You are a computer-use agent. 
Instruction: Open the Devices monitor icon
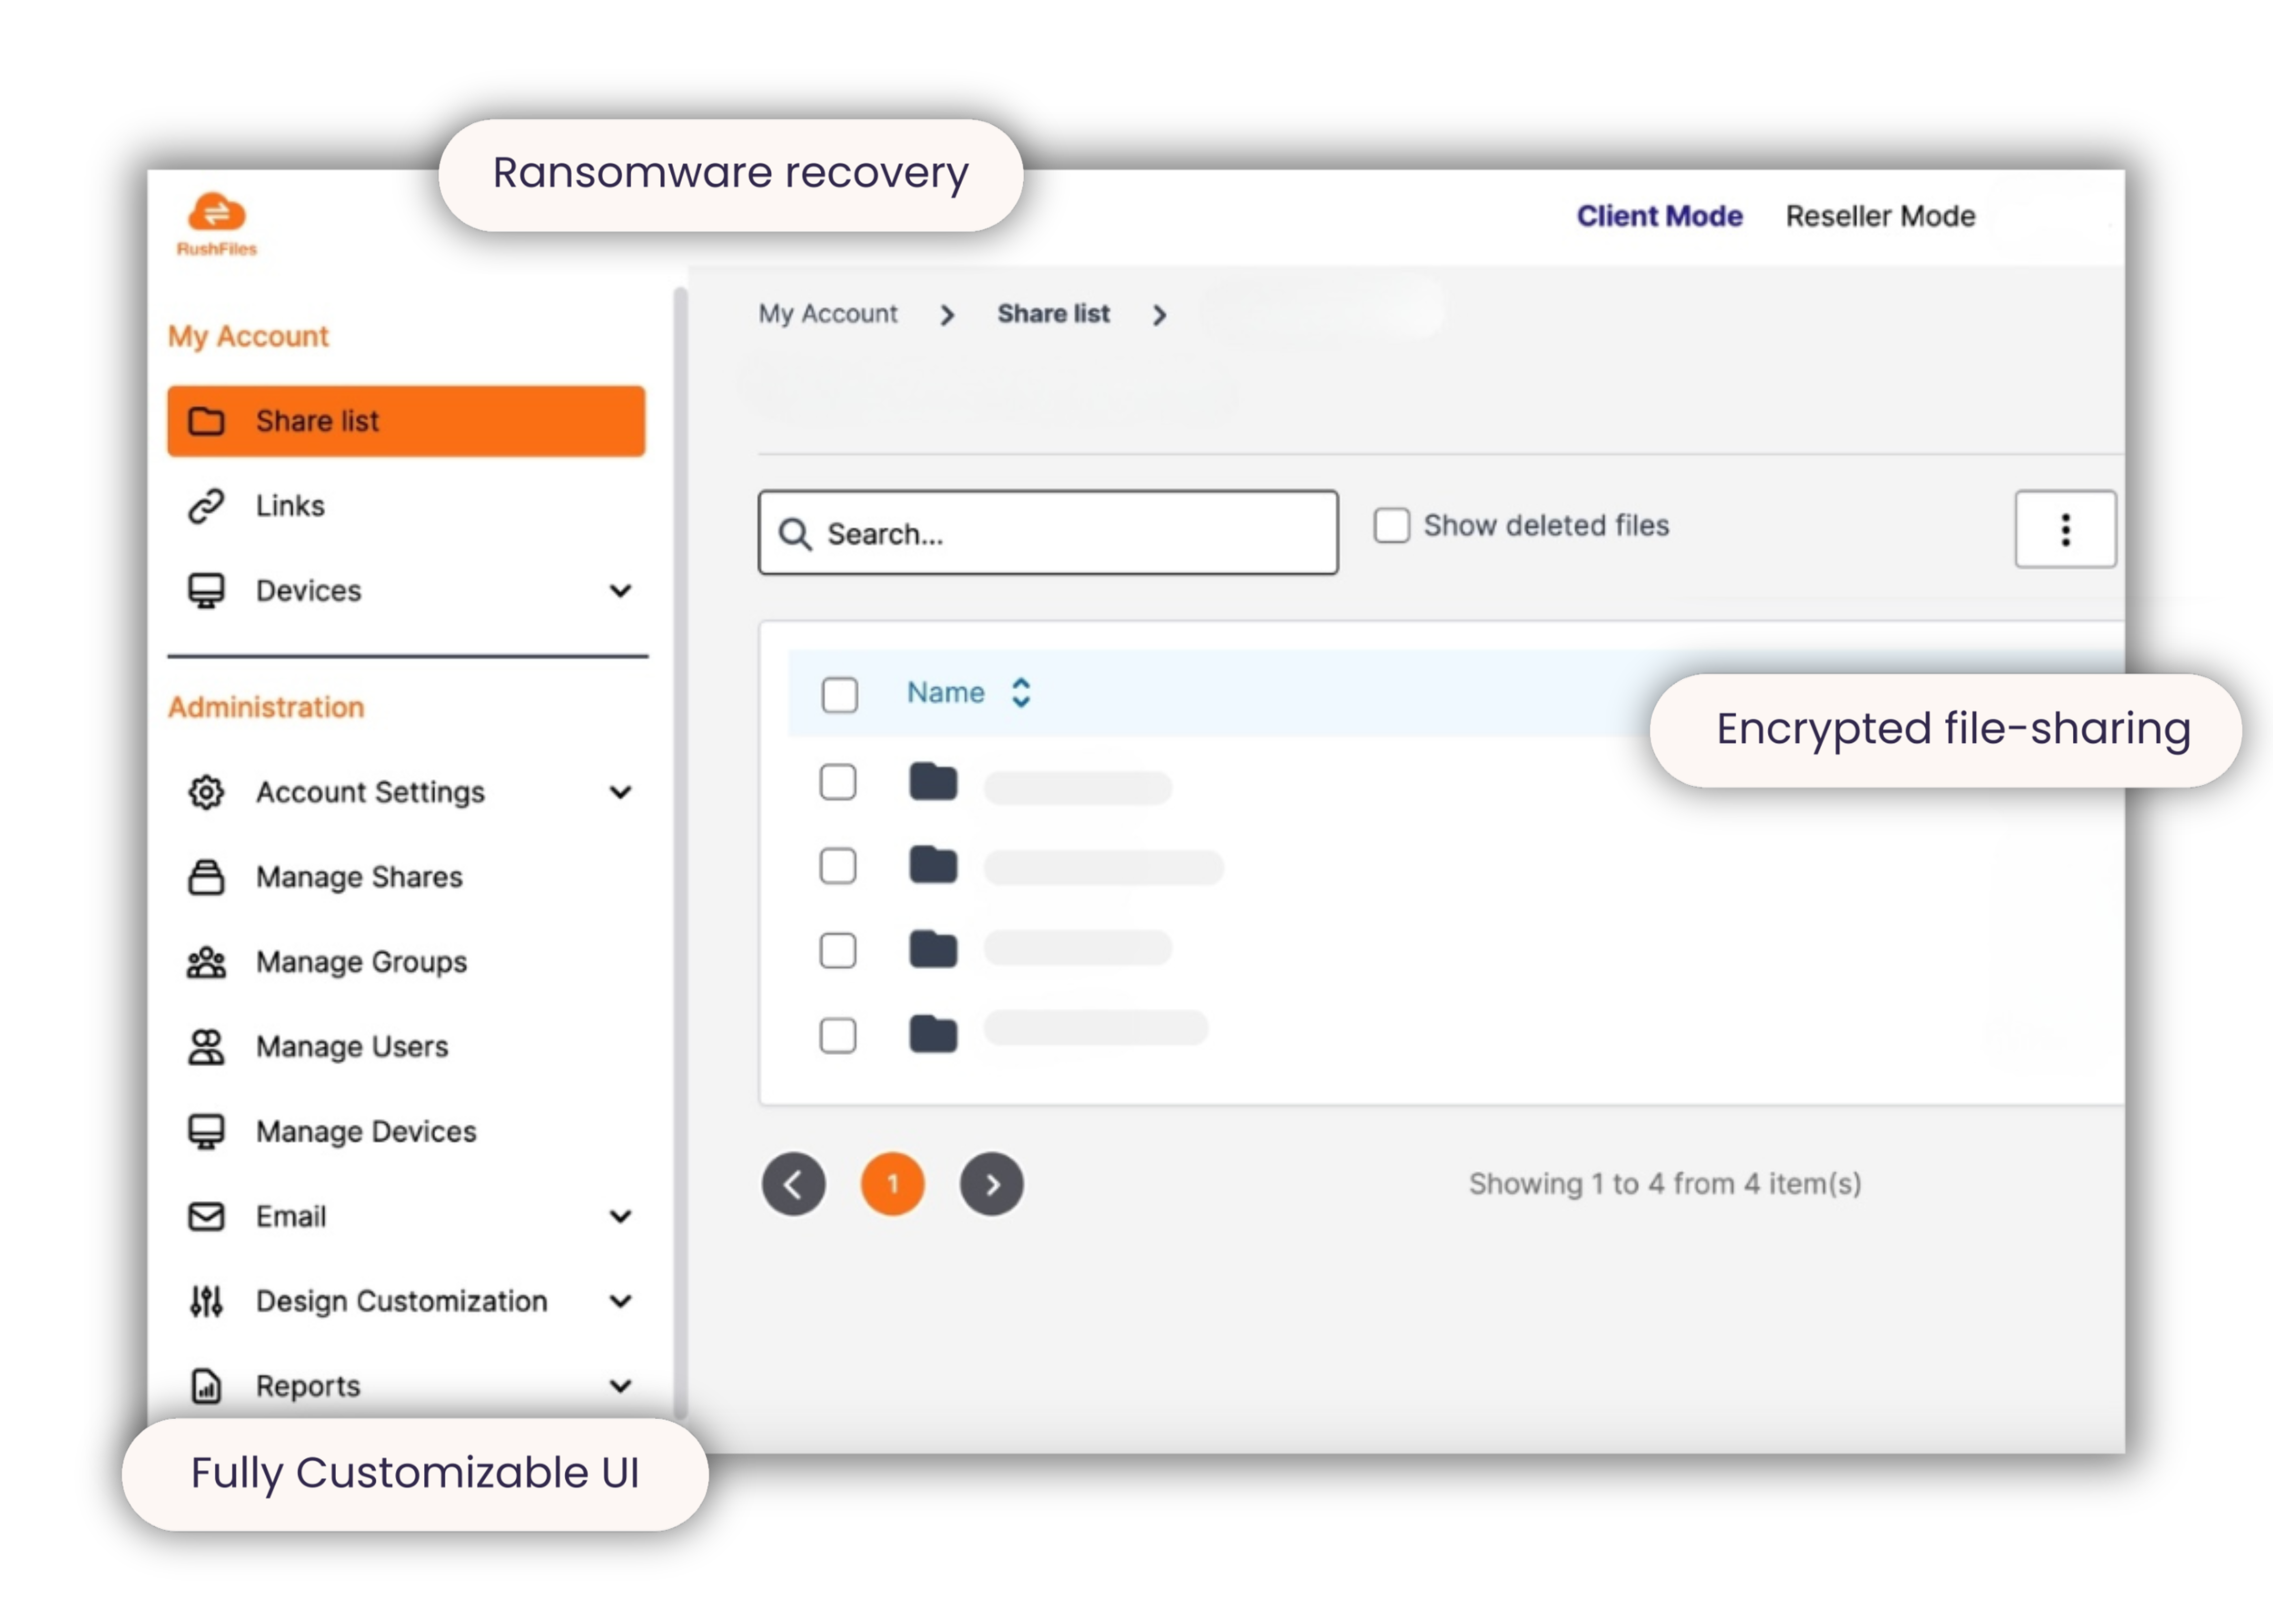point(206,590)
